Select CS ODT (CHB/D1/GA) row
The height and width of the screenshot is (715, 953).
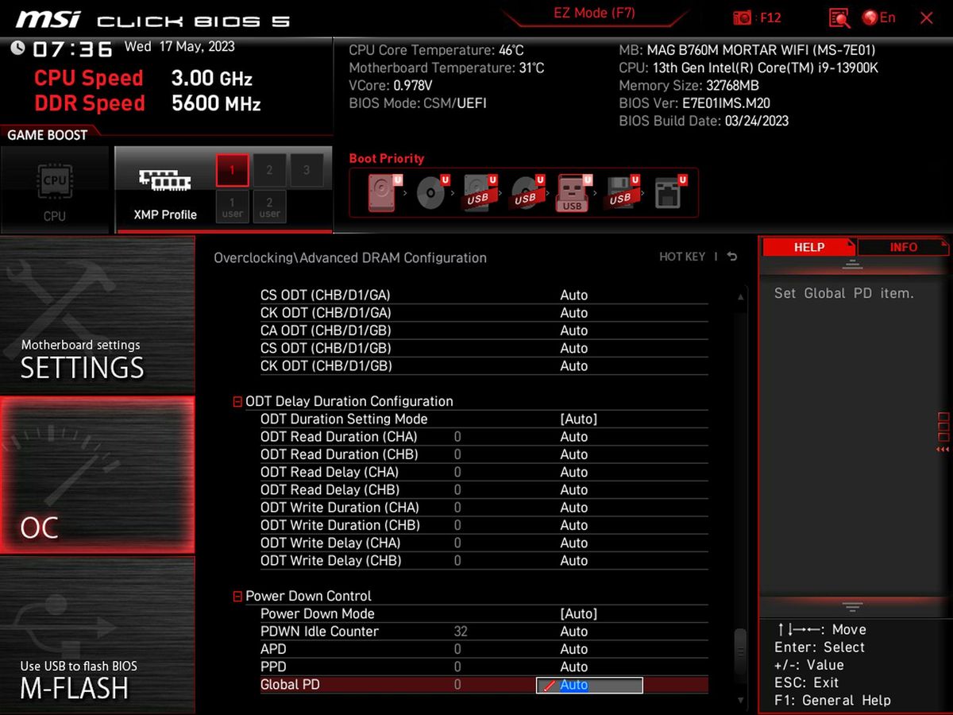click(x=484, y=295)
